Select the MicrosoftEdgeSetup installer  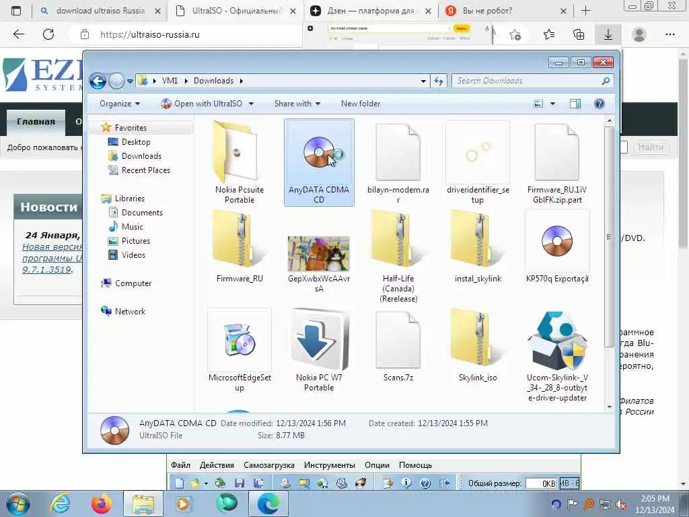[240, 350]
